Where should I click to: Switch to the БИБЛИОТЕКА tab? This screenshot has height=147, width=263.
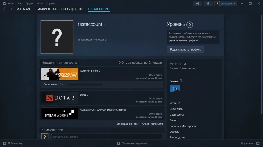point(46,9)
